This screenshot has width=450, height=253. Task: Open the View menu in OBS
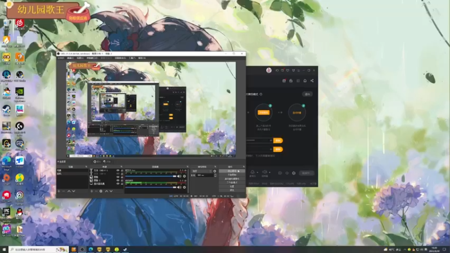[80, 58]
